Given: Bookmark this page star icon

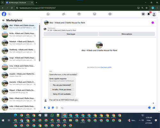Looking at the screenshot, I should (147, 8).
